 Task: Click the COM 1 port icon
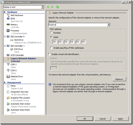tap(8, 64)
